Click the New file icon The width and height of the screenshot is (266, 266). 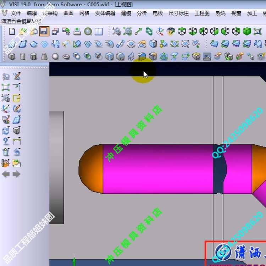[x=12, y=31]
